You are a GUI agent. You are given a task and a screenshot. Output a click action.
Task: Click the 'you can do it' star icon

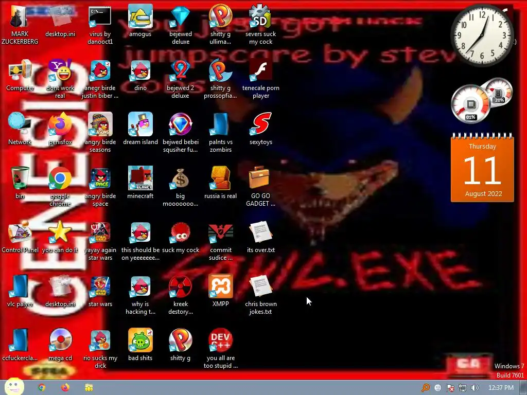pyautogui.click(x=60, y=237)
